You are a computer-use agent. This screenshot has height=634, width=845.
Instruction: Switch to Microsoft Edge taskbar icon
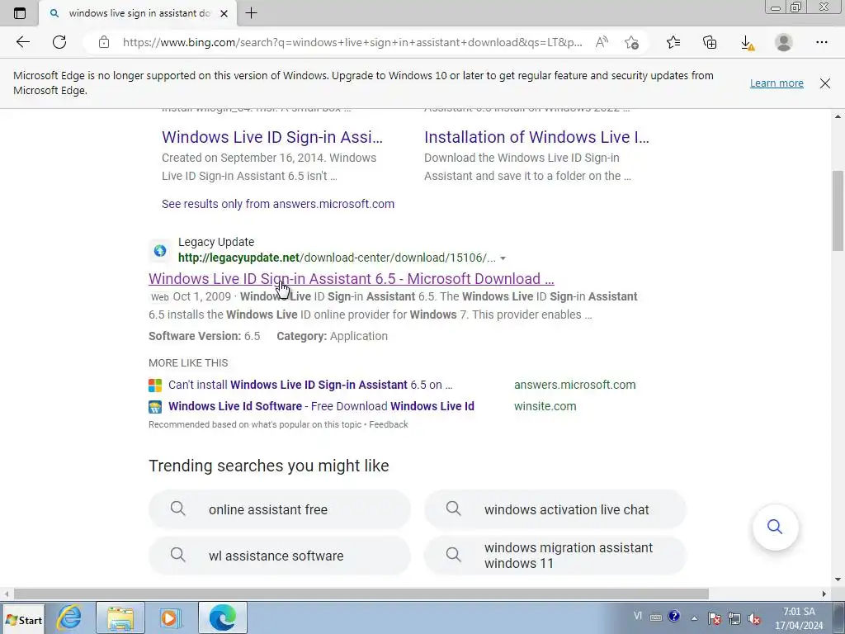223,617
